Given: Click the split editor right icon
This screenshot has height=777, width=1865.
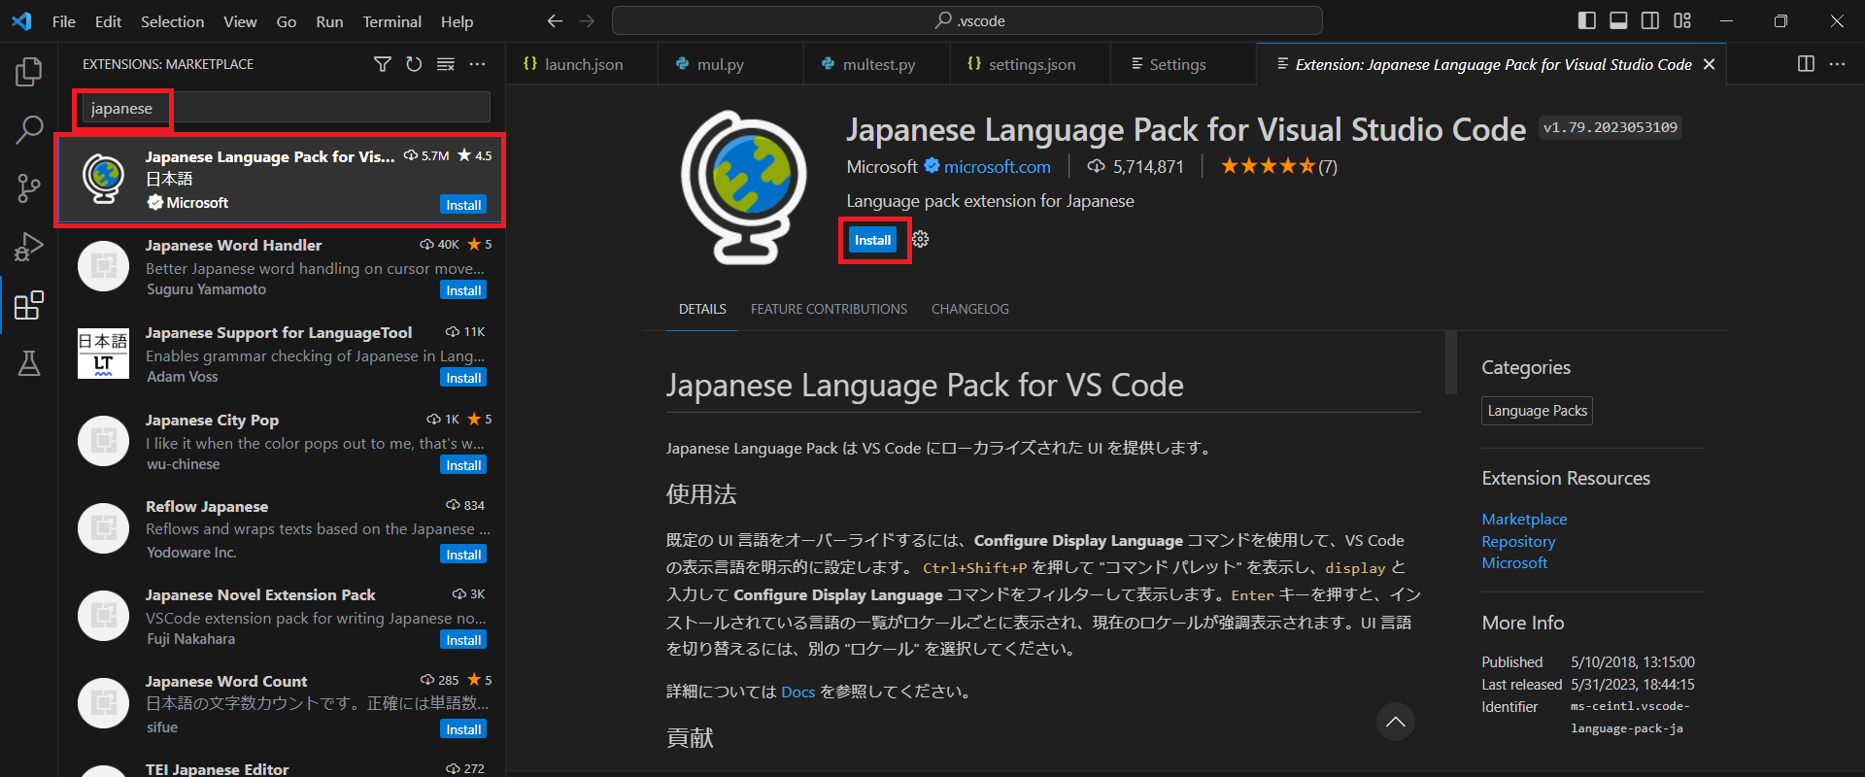Looking at the screenshot, I should [x=1806, y=64].
